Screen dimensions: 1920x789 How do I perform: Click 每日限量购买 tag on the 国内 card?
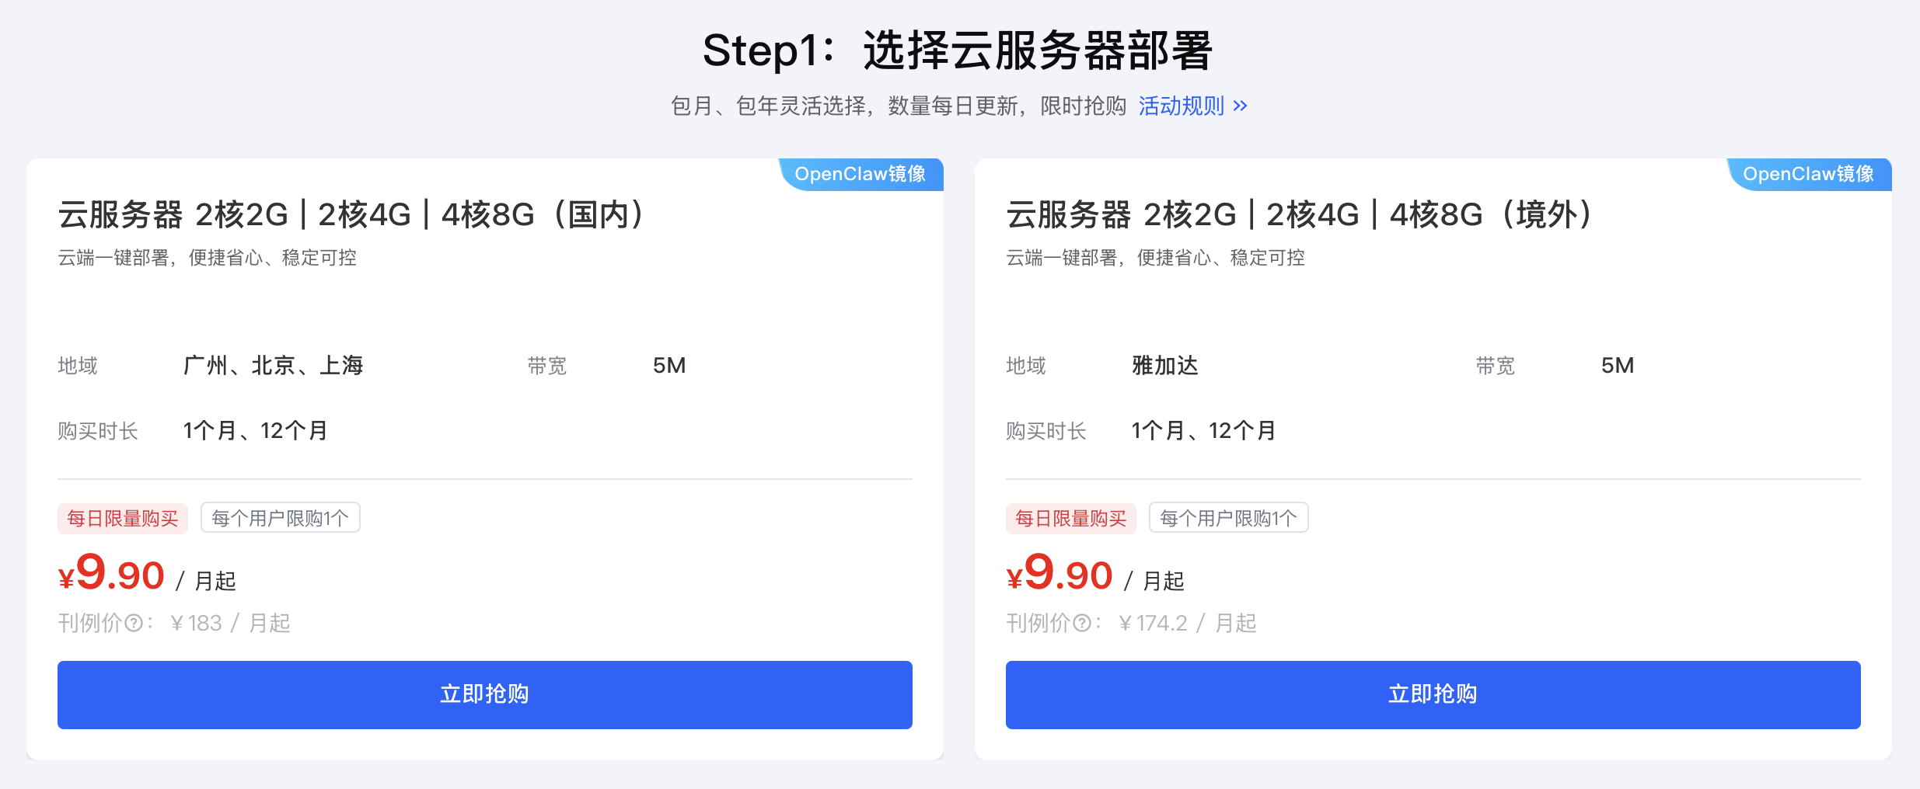point(123,518)
